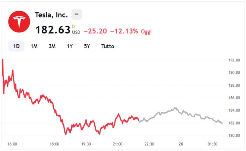Select the 1D time range tab

pyautogui.click(x=16, y=46)
